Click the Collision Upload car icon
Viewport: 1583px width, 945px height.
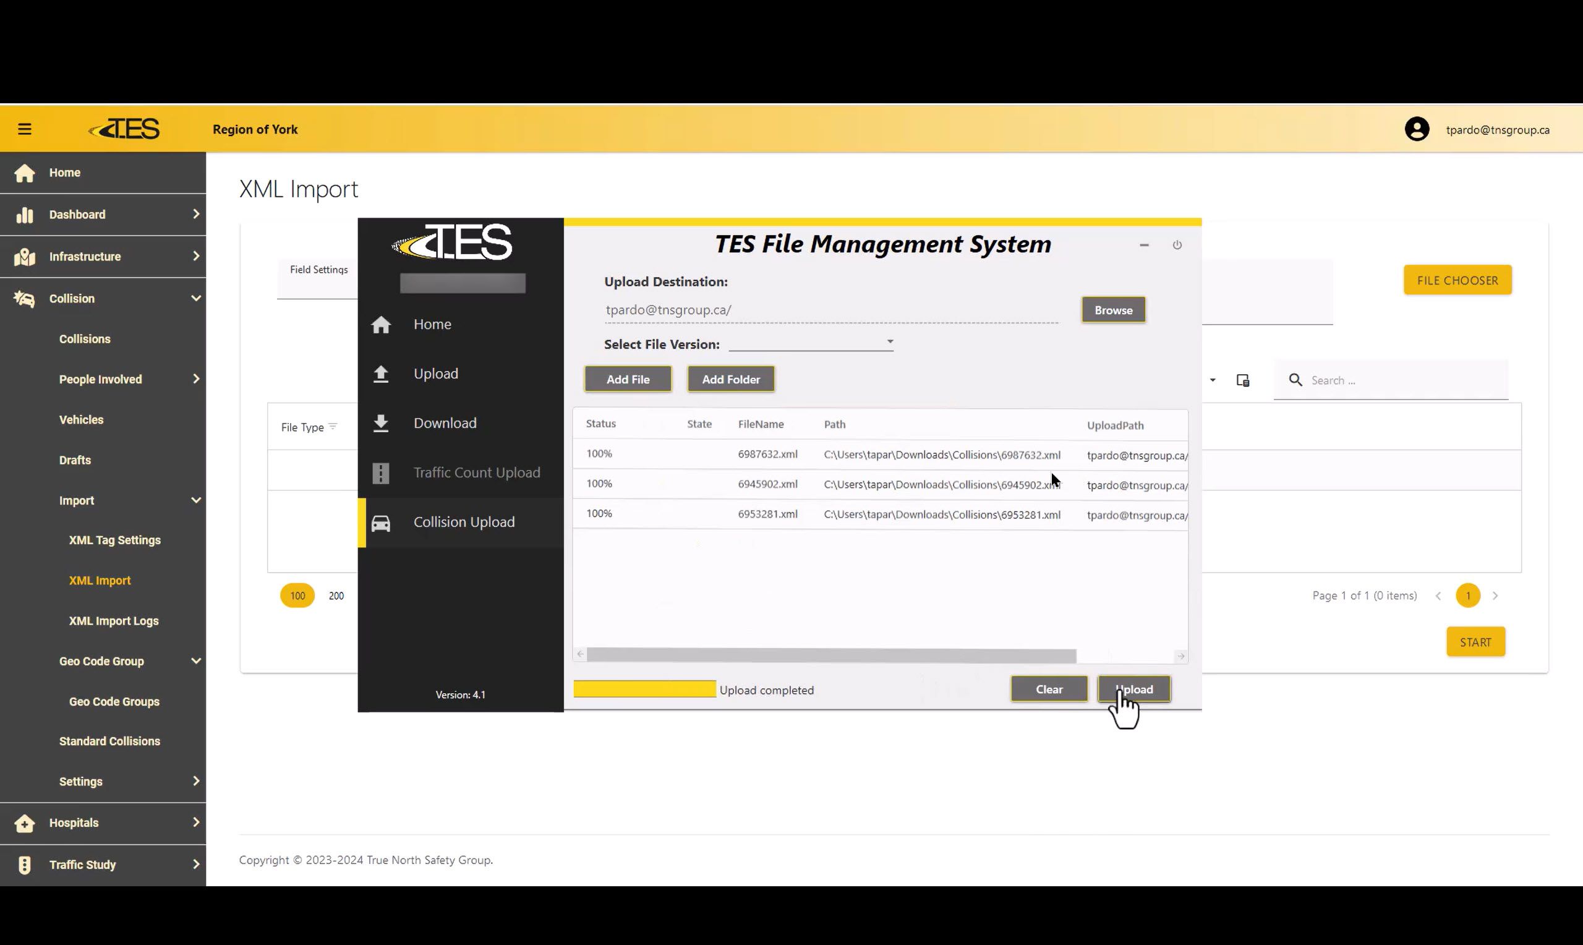(381, 523)
